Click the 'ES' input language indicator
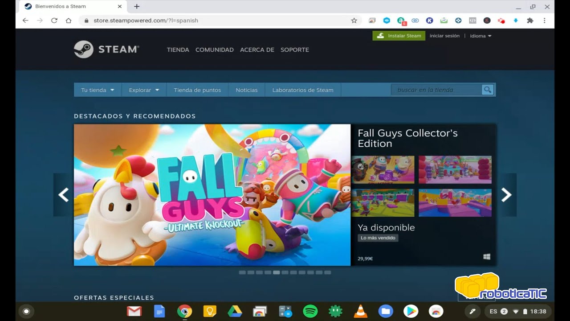 493,311
